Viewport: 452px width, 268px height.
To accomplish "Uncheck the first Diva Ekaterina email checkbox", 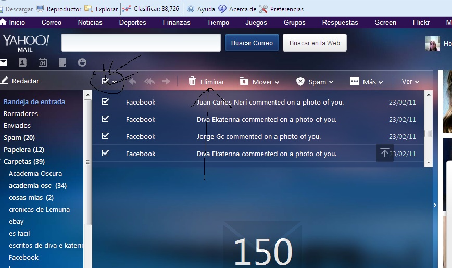I will 105,119.
